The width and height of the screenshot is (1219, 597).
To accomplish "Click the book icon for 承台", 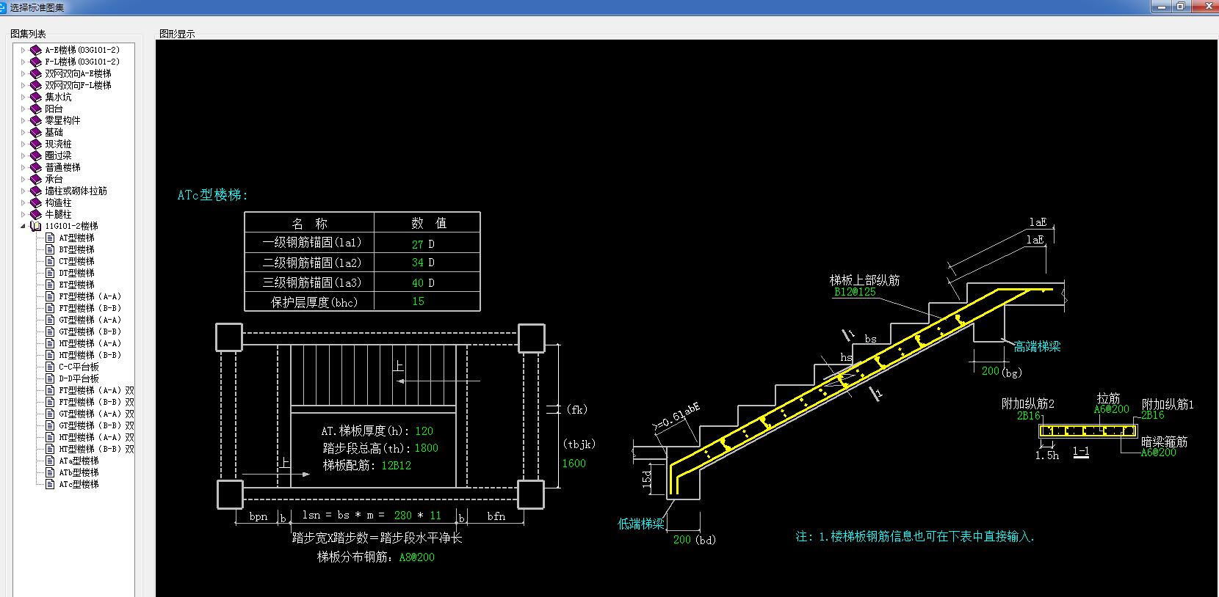I will click(x=35, y=179).
